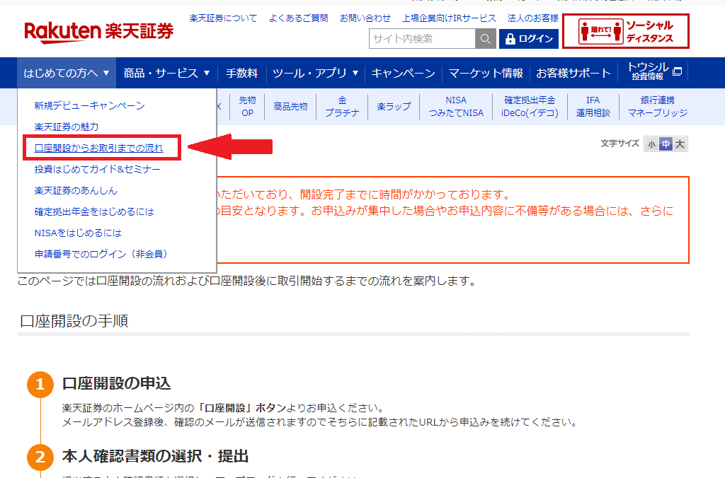Select 口座開設からお取引までの流れ link

tap(98, 148)
